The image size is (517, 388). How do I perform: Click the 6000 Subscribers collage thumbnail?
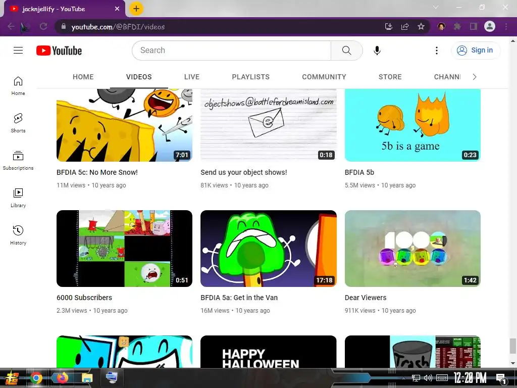click(124, 249)
